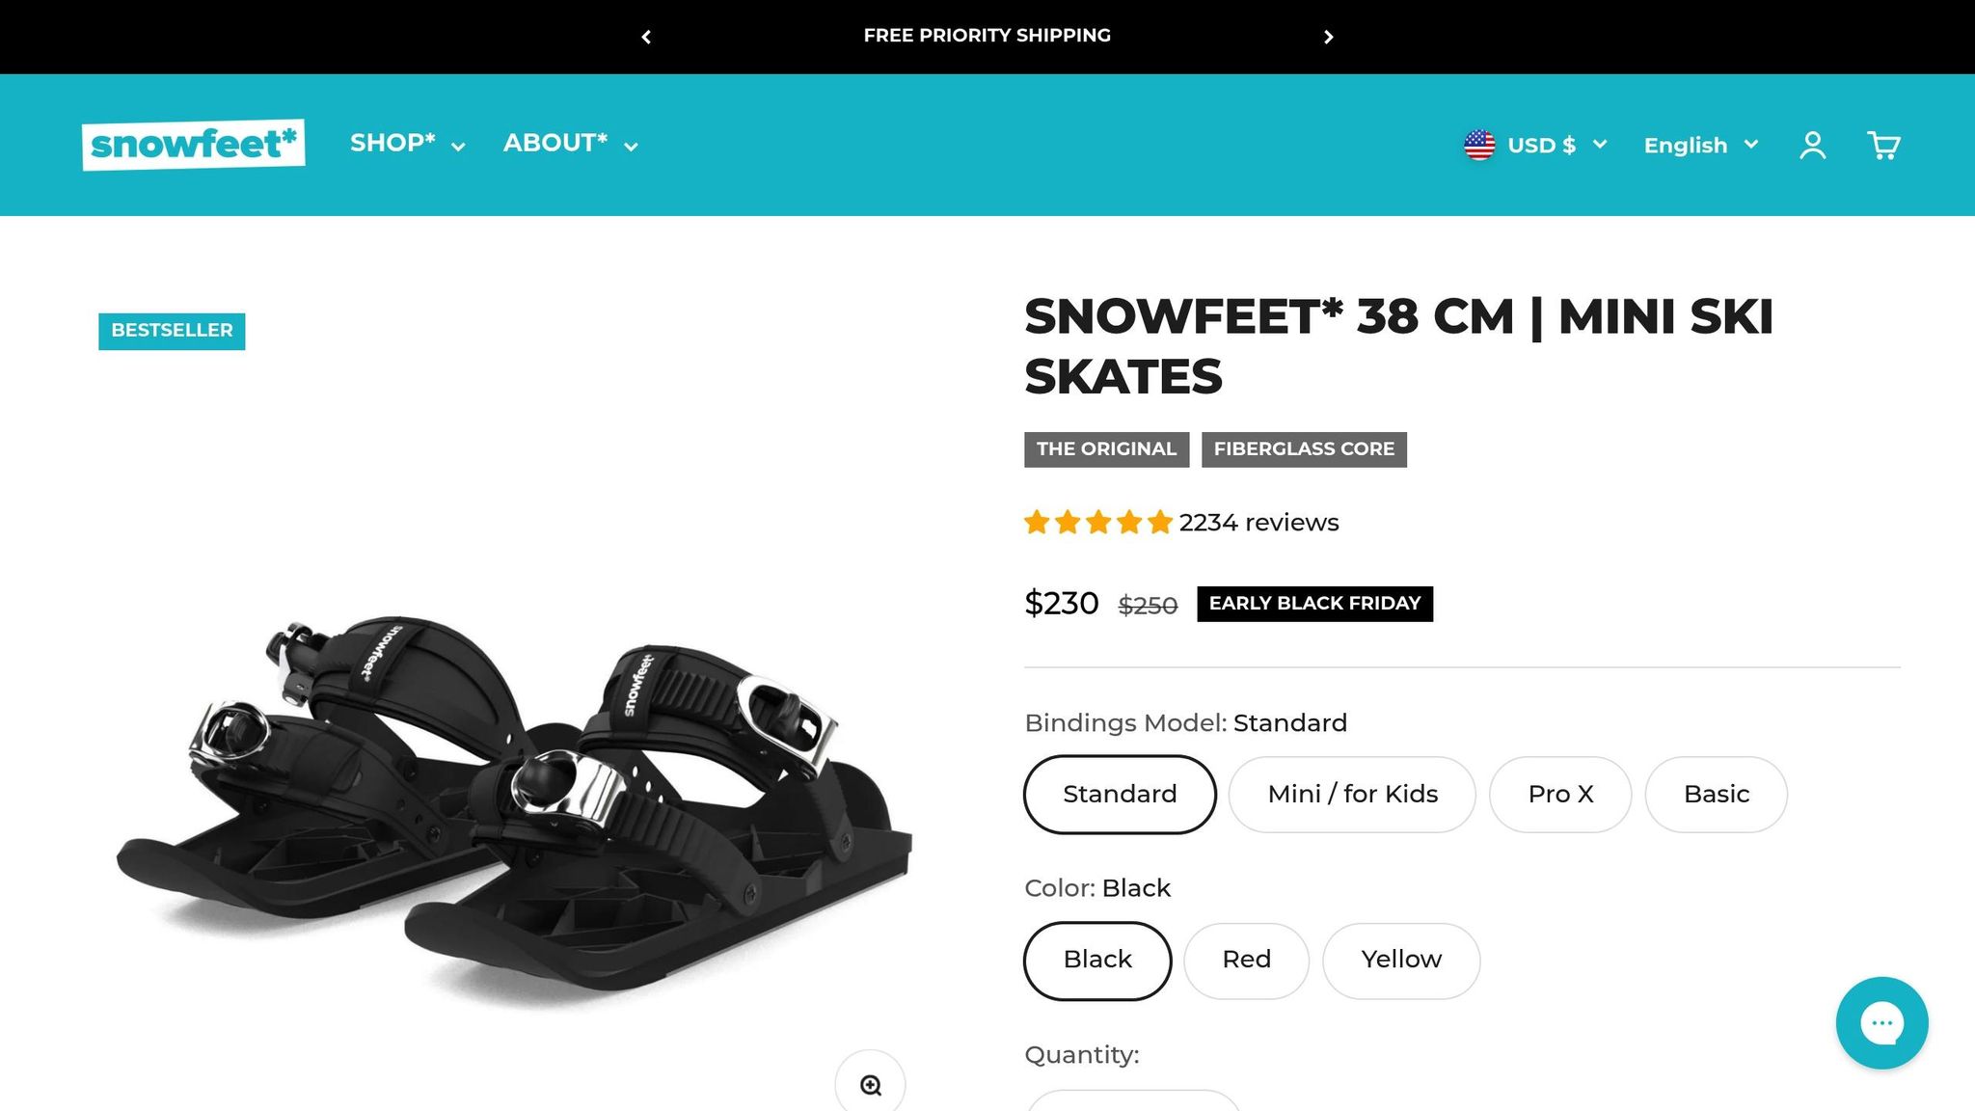Select the Mini / for Kids bindings

[1352, 794]
